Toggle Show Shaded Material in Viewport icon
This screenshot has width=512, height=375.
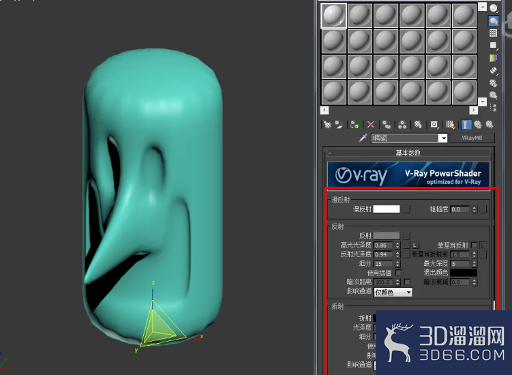click(x=450, y=125)
